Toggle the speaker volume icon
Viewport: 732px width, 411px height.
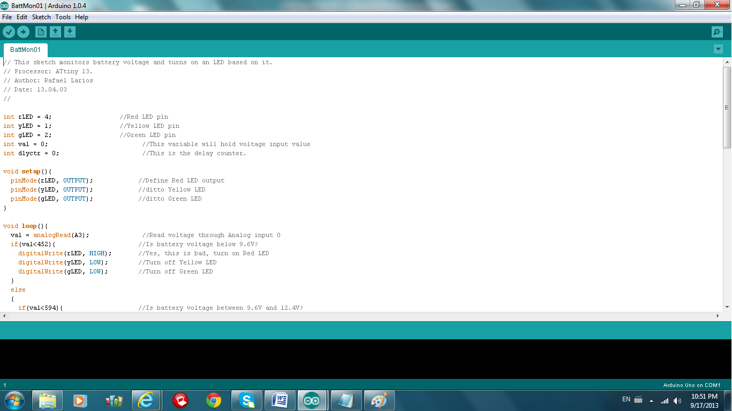[x=676, y=400]
